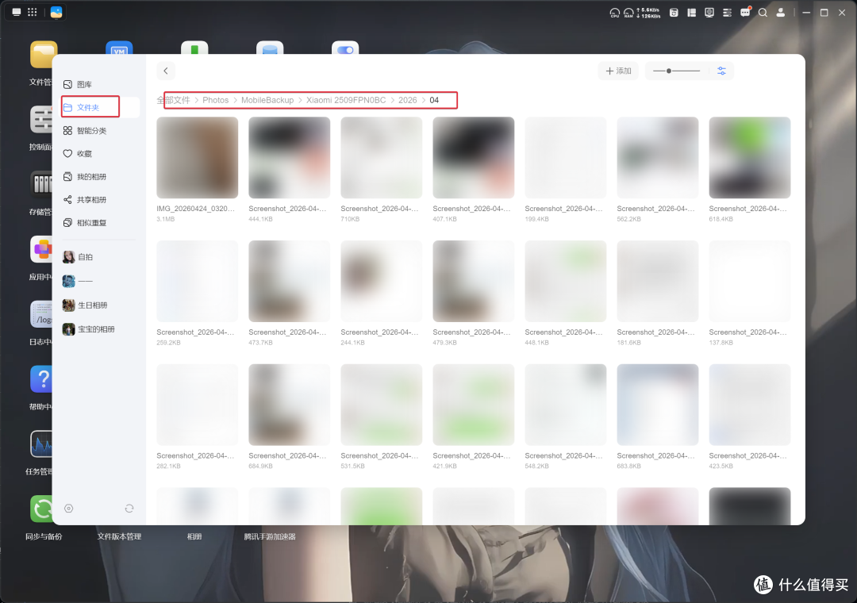Image resolution: width=857 pixels, height=603 pixels.
Task: Navigate to Xiaomi 2509FPN0BC breadcrumb
Action: [x=346, y=100]
